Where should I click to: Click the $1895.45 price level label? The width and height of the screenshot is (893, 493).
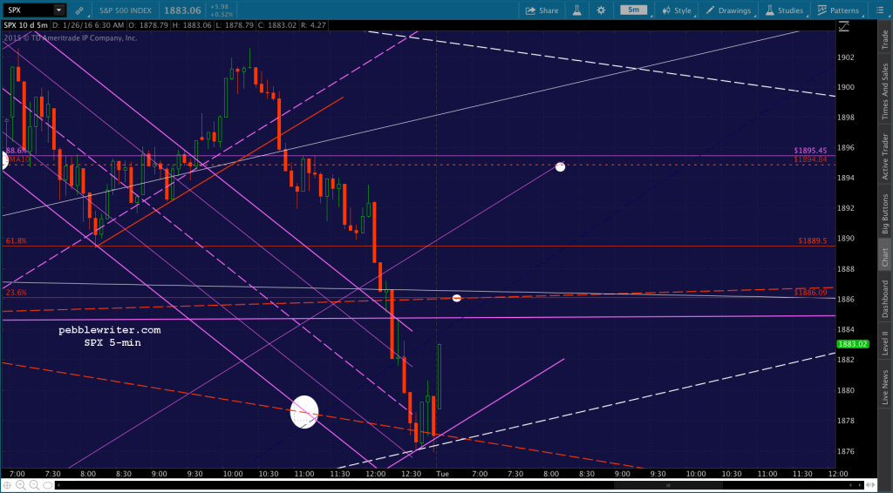tap(810, 151)
